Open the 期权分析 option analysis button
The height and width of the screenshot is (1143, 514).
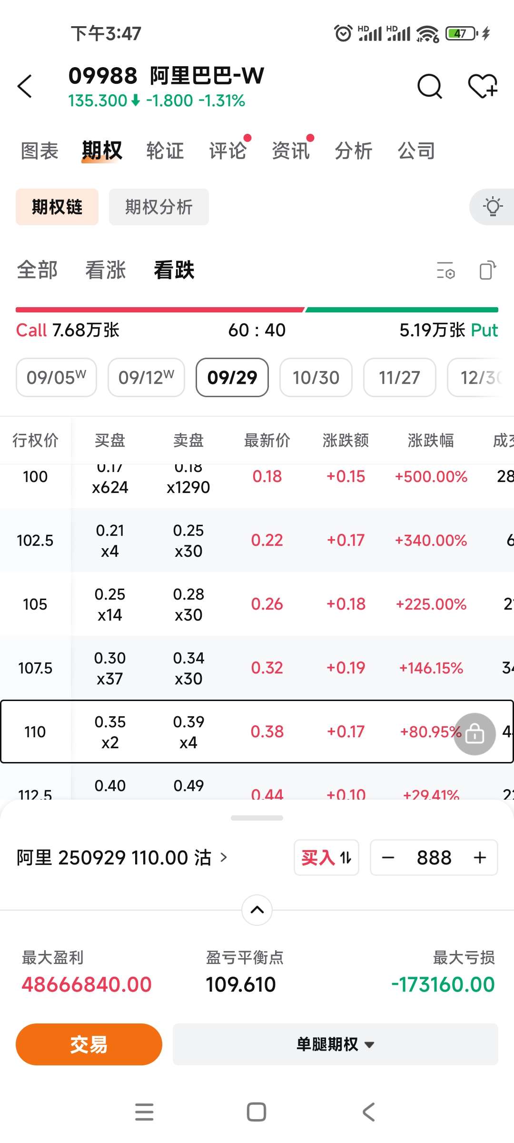(x=159, y=207)
